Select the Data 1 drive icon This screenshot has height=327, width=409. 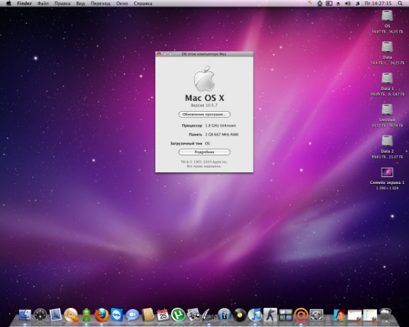click(387, 78)
